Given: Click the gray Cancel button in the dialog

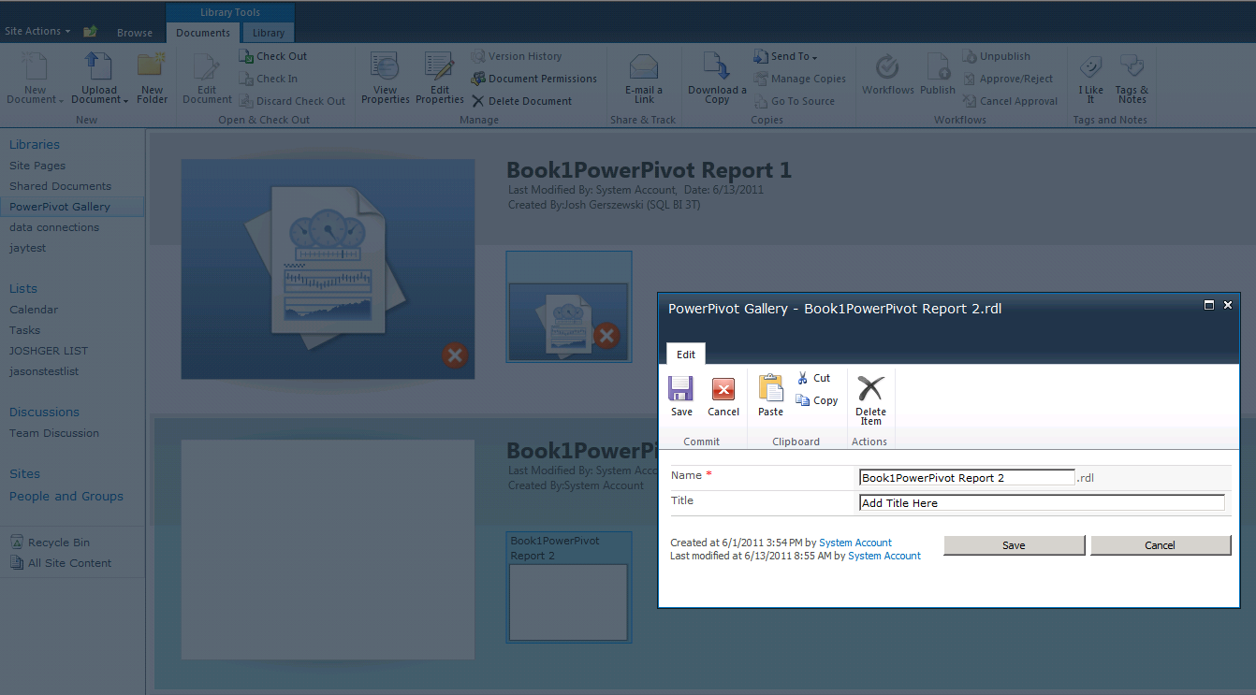Looking at the screenshot, I should click(1160, 545).
